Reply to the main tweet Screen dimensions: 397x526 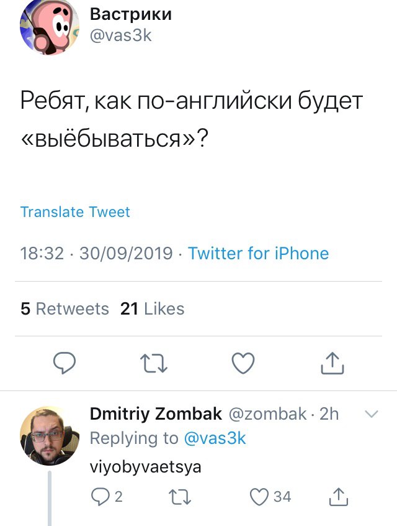[64, 363]
